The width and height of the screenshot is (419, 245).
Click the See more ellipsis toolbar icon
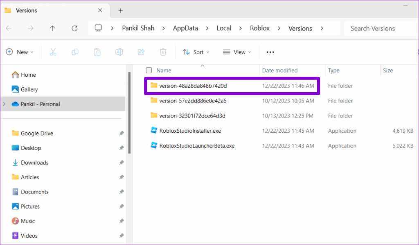point(270,52)
